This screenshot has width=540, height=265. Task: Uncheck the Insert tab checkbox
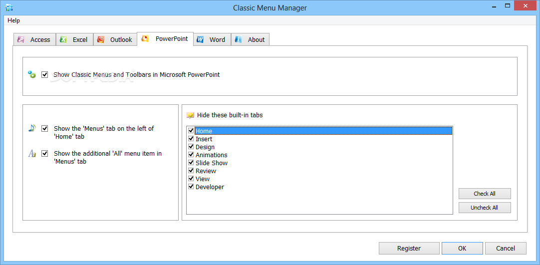tap(191, 139)
